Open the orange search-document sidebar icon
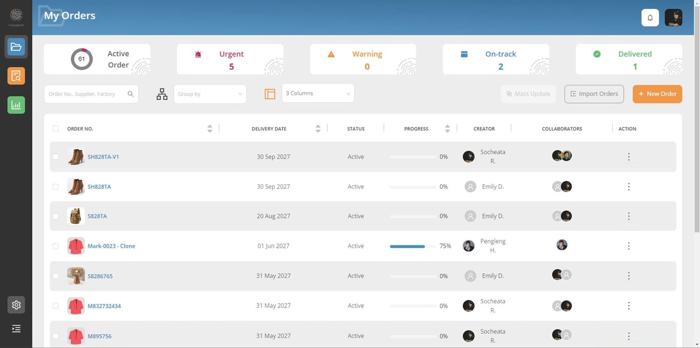700x348 pixels. point(16,76)
